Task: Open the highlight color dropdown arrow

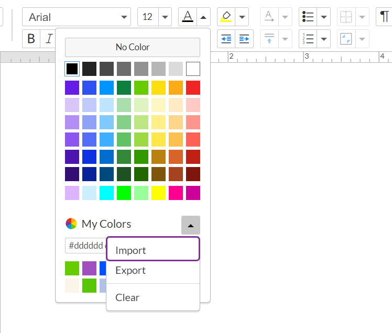Action: tap(242, 17)
